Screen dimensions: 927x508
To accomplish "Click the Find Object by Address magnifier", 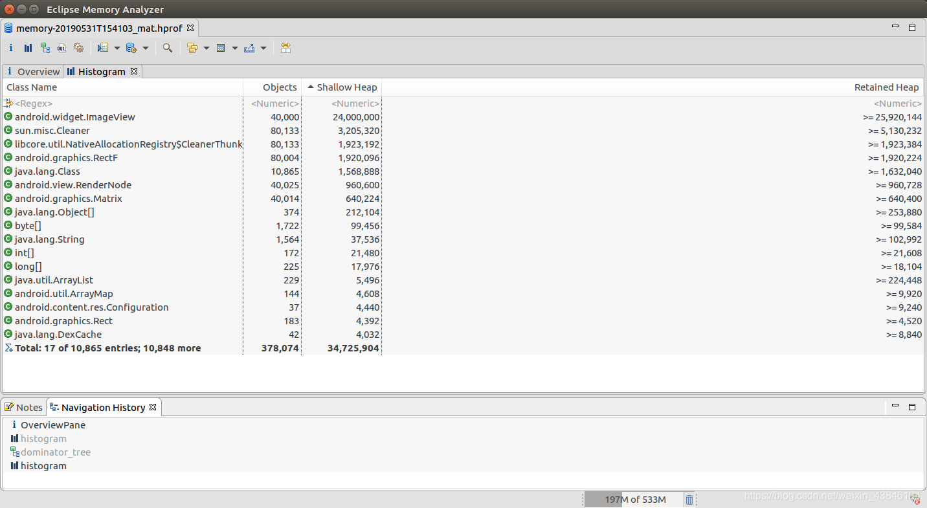I will pyautogui.click(x=168, y=48).
